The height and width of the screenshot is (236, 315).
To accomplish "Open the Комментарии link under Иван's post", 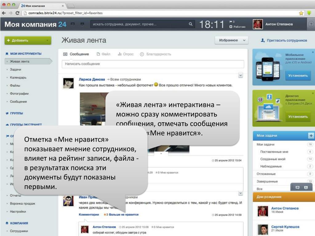I will pos(89,214).
